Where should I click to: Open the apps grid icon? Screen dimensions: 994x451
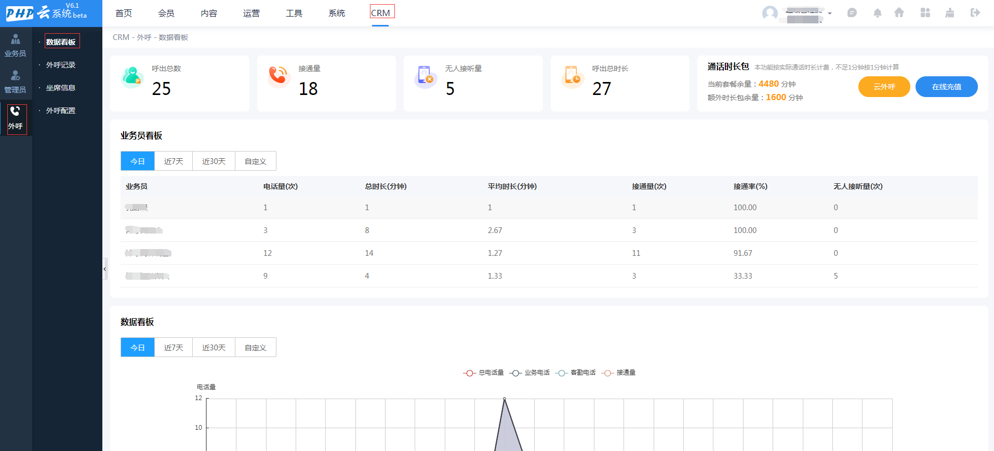[x=925, y=13]
